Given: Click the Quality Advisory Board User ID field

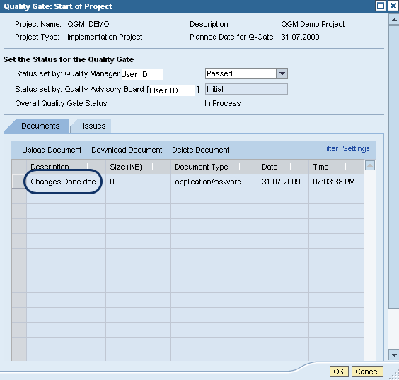Looking at the screenshot, I should (x=173, y=90).
